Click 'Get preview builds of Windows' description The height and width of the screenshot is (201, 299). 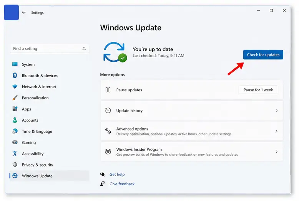pos(177,155)
